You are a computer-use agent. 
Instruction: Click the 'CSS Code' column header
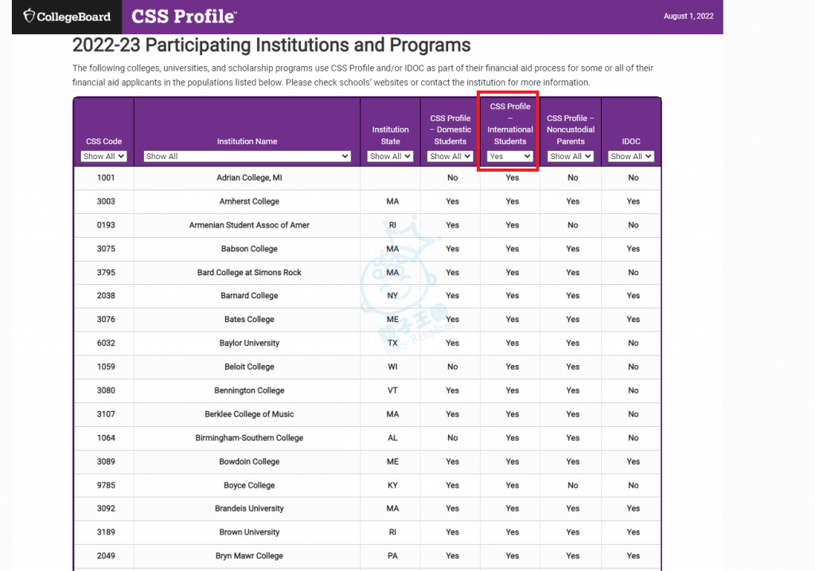[x=104, y=142]
